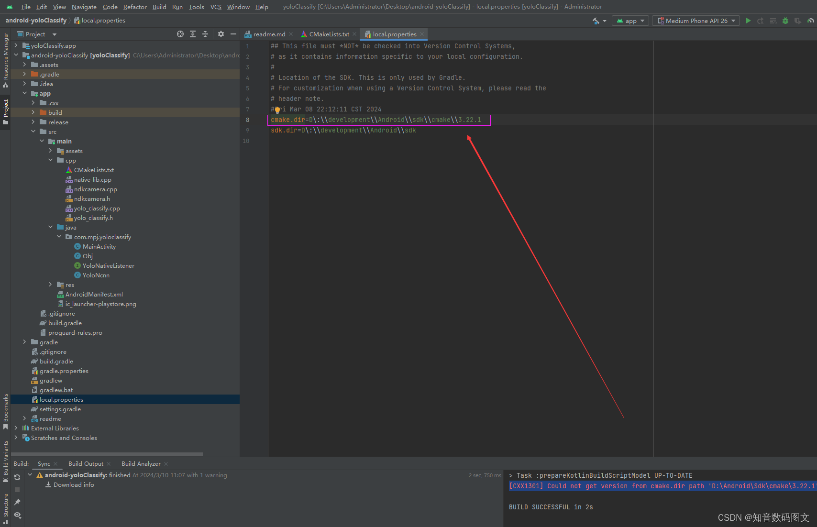This screenshot has height=527, width=817.
Task: Open the Medium Phone API 26 device dropdown
Action: pyautogui.click(x=696, y=21)
